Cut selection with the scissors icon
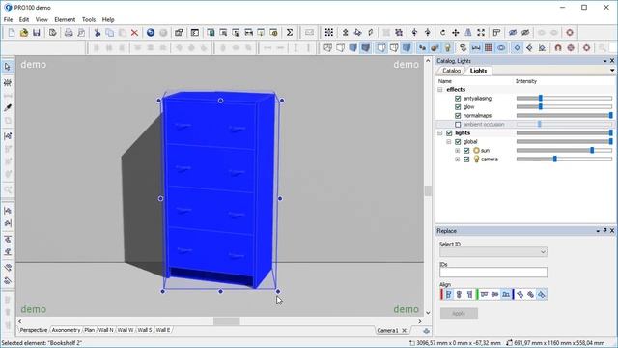618x348 pixels. click(x=97, y=33)
